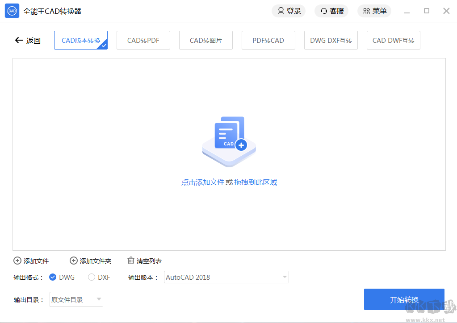
Task: Click 清空列表 to clear the file list
Action: click(150, 261)
